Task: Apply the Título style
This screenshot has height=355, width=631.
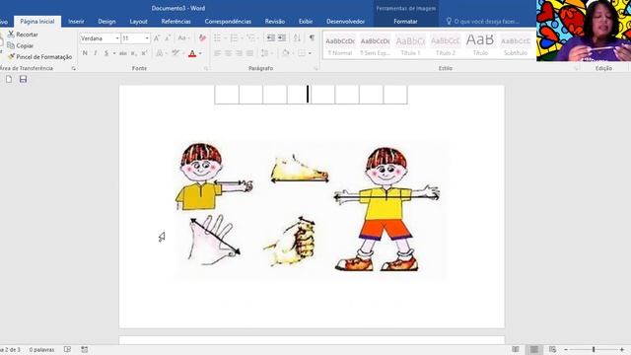Action: (x=480, y=45)
